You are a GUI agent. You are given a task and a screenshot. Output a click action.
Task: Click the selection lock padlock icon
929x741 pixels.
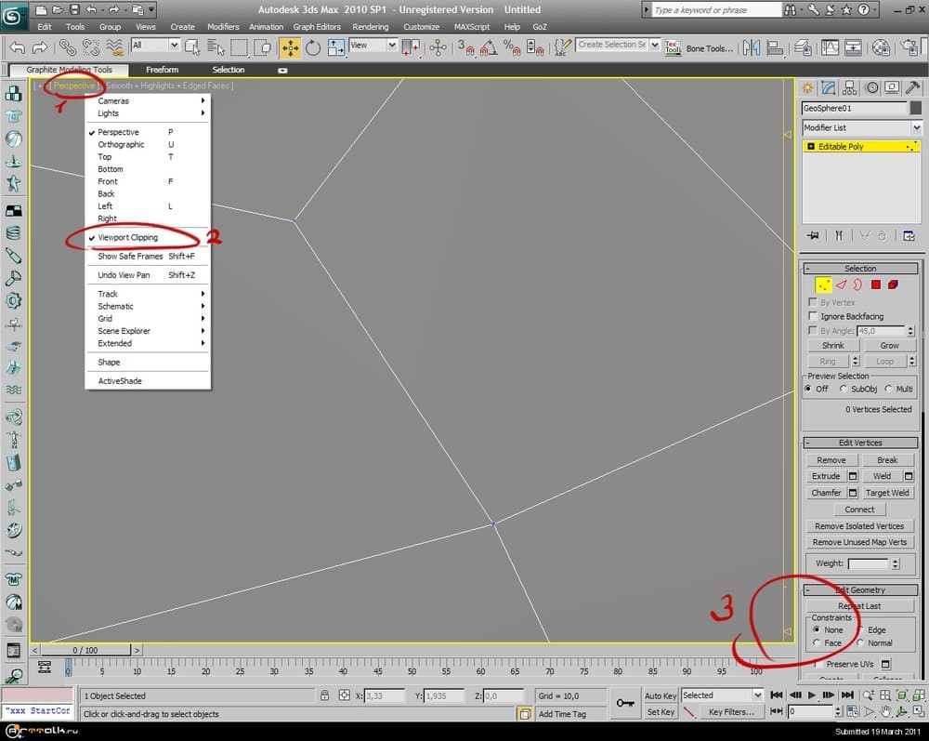(x=324, y=695)
